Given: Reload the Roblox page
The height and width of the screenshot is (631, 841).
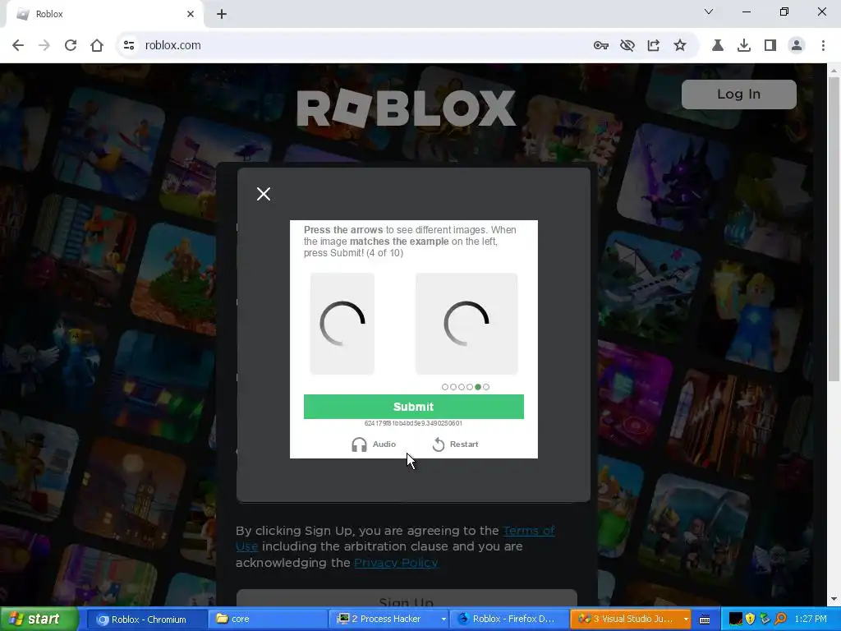Looking at the screenshot, I should click(71, 46).
